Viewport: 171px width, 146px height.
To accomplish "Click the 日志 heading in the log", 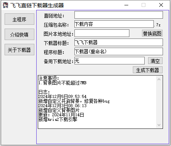I will pyautogui.click(x=44, y=92).
